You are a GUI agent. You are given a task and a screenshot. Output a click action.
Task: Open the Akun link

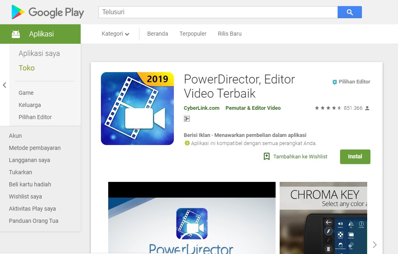coord(15,136)
